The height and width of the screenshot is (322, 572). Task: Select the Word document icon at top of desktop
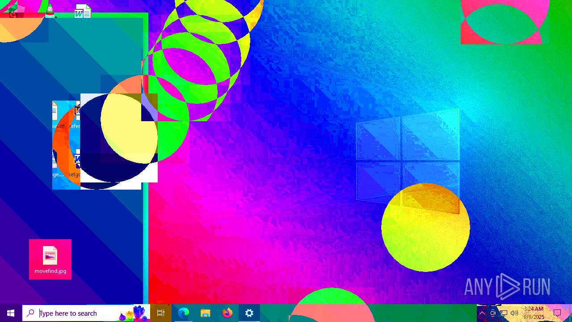(83, 11)
